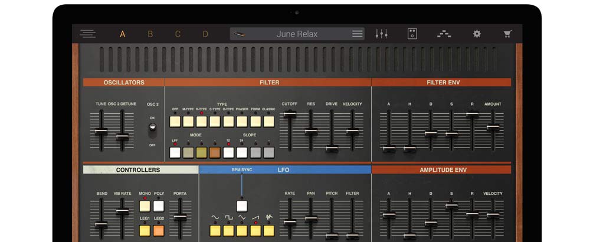Adjust the Filter Env AMOUNT slider
The height and width of the screenshot is (242, 590).
[493, 127]
